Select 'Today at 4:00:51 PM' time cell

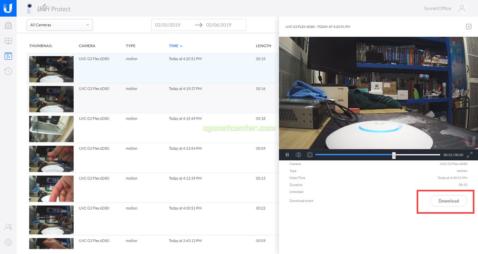185,208
